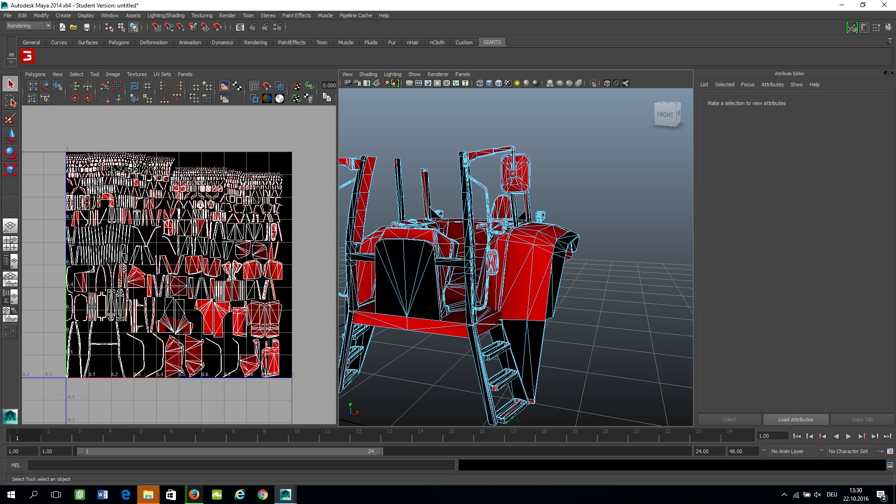Toggle wireframe on shaded cube icon
Image resolution: width=896 pixels, height=504 pixels.
tap(498, 84)
